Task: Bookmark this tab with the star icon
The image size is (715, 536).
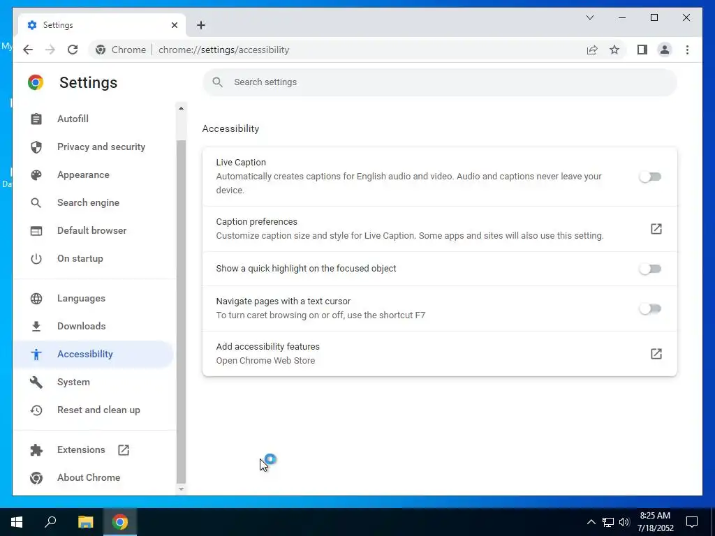Action: [614, 50]
